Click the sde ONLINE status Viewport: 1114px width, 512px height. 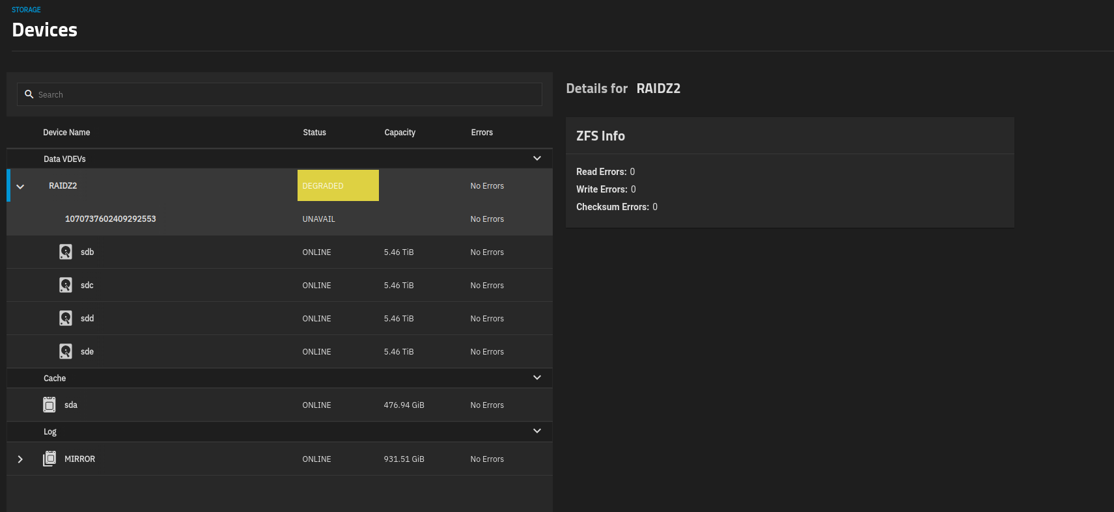pos(316,352)
